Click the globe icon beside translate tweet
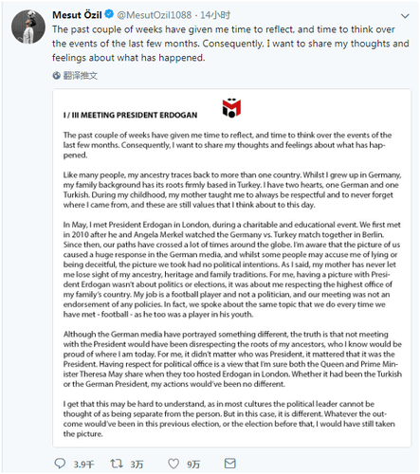Screen dimensions: 420x474 pyautogui.click(x=57, y=75)
